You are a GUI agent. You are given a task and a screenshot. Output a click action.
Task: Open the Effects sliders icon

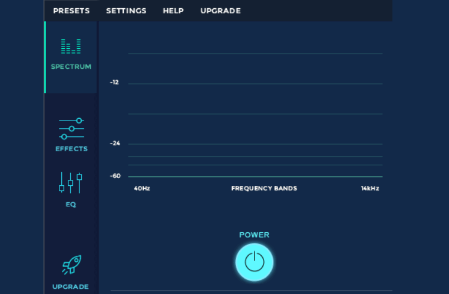(71, 129)
